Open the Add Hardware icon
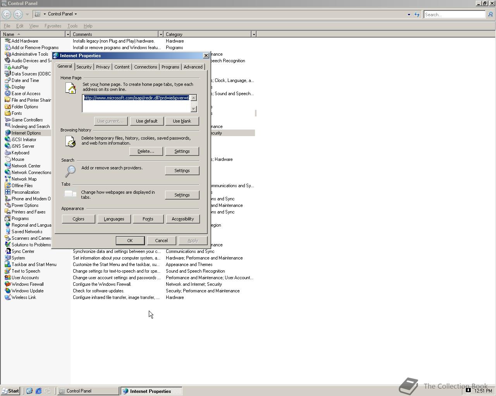This screenshot has width=496, height=396. pos(7,41)
